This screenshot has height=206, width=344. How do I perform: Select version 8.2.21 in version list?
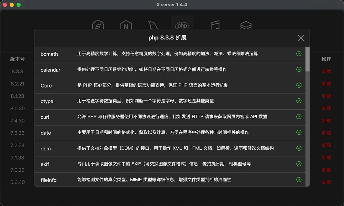pyautogui.click(x=17, y=84)
